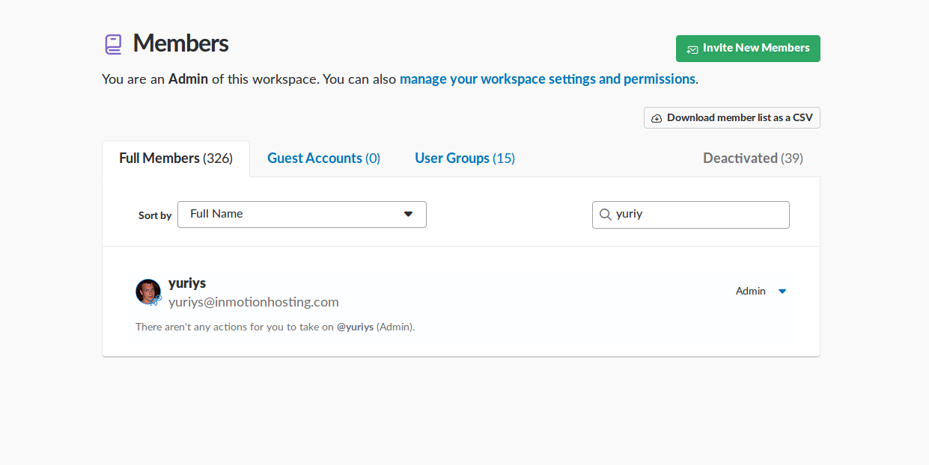
Task: Click yuriys profile avatar picture
Action: point(147,292)
